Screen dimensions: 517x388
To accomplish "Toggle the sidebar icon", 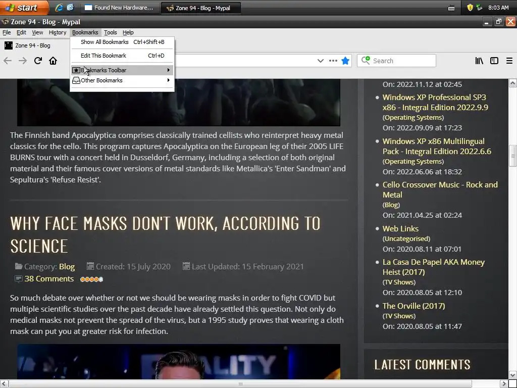I will (494, 61).
